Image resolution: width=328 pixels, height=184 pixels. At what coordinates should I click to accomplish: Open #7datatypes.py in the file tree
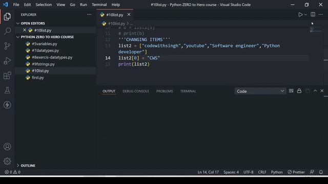[45, 51]
